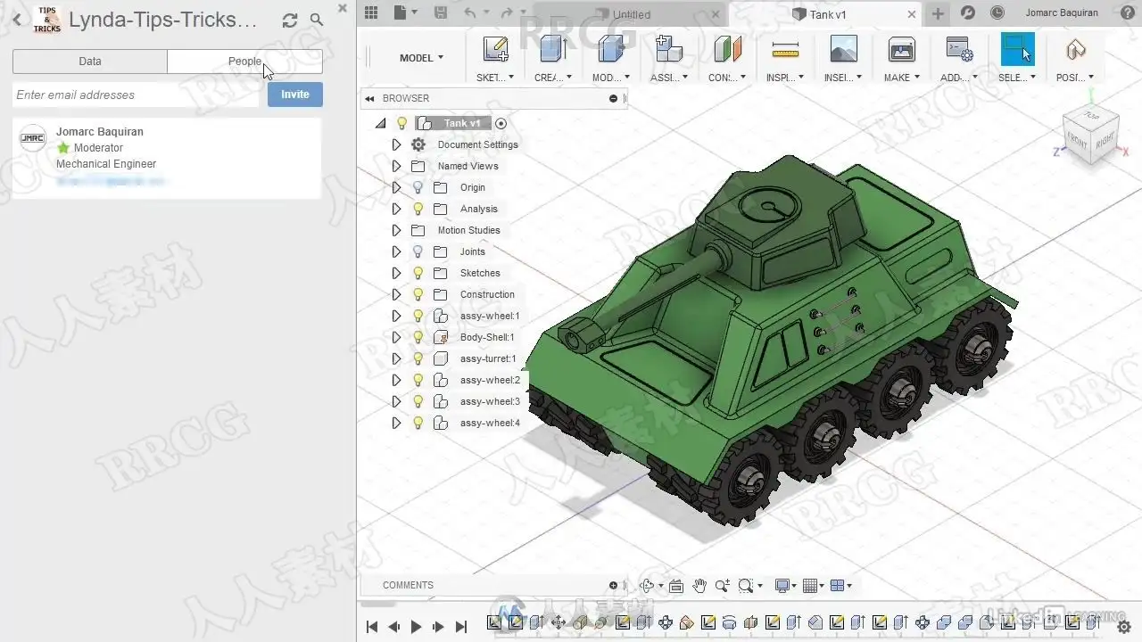Viewport: 1142px width, 642px height.
Task: Expand the Motion Studies node
Action: [x=397, y=230]
